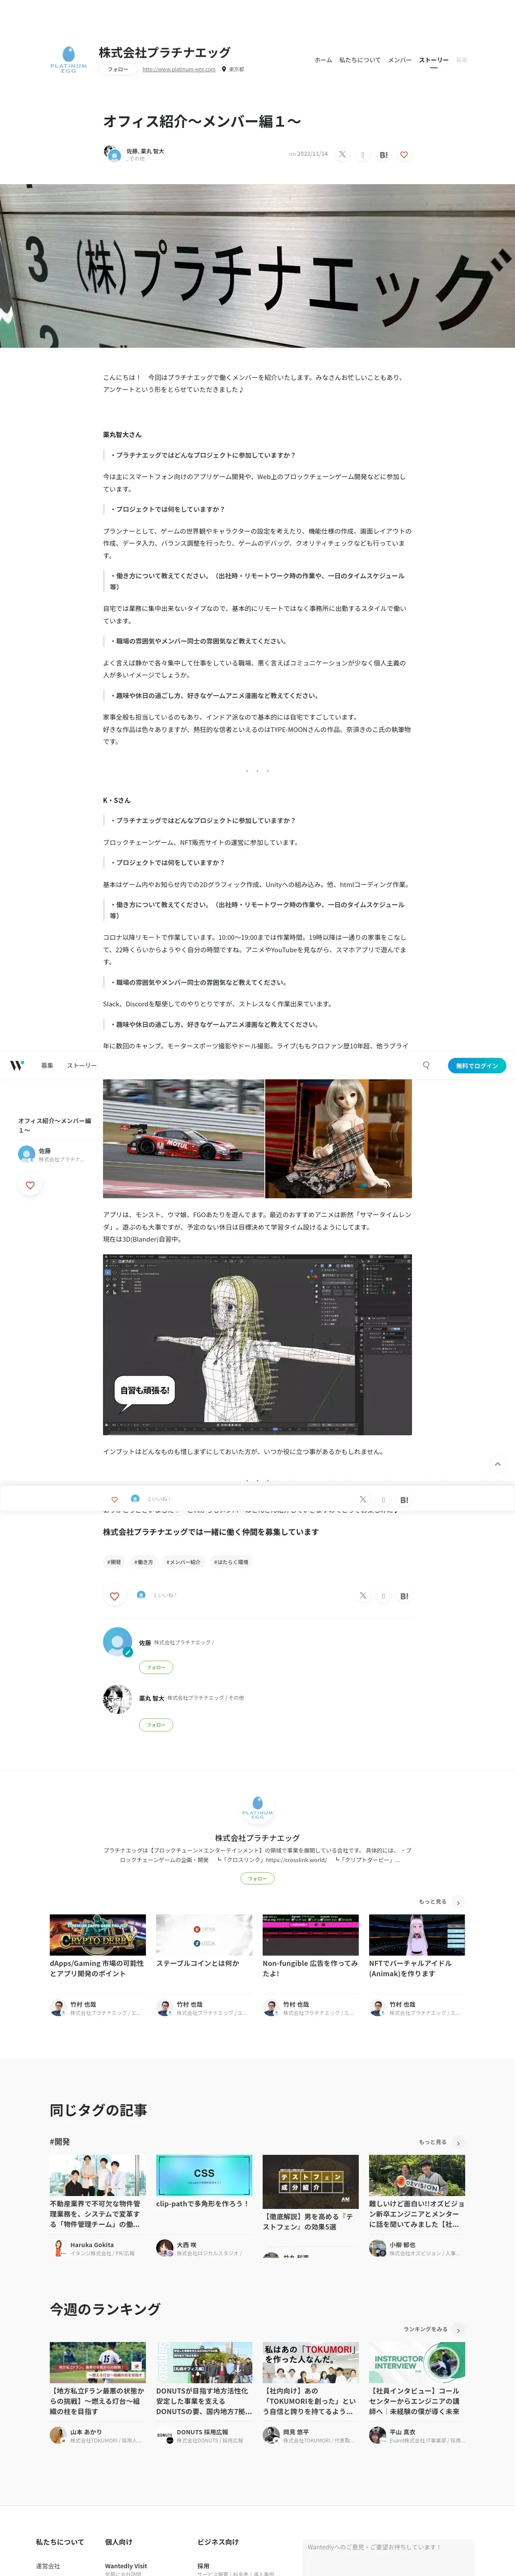Click the Wantedly feedback text field
Viewport: 515px width, 2576px height.
tap(388, 2557)
